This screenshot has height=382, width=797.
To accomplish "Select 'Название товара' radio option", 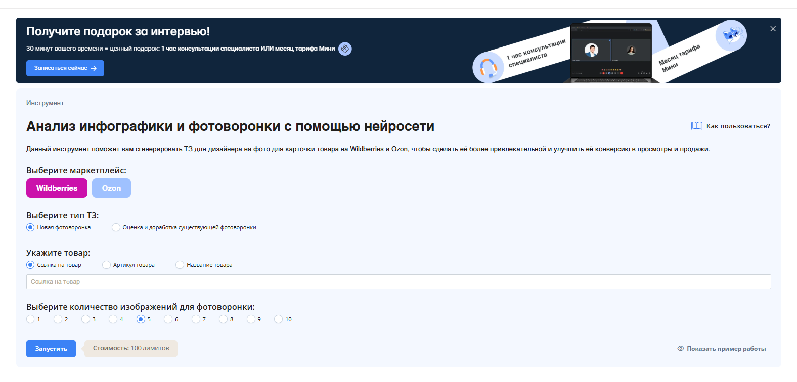I will [180, 265].
